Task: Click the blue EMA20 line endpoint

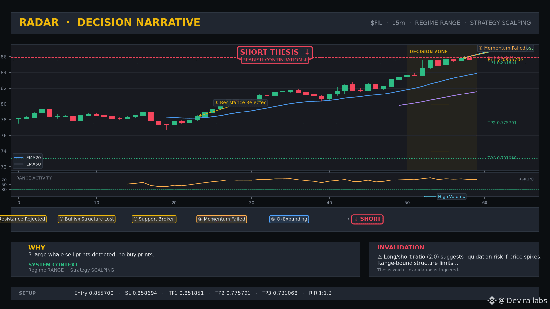Action: tap(477, 74)
